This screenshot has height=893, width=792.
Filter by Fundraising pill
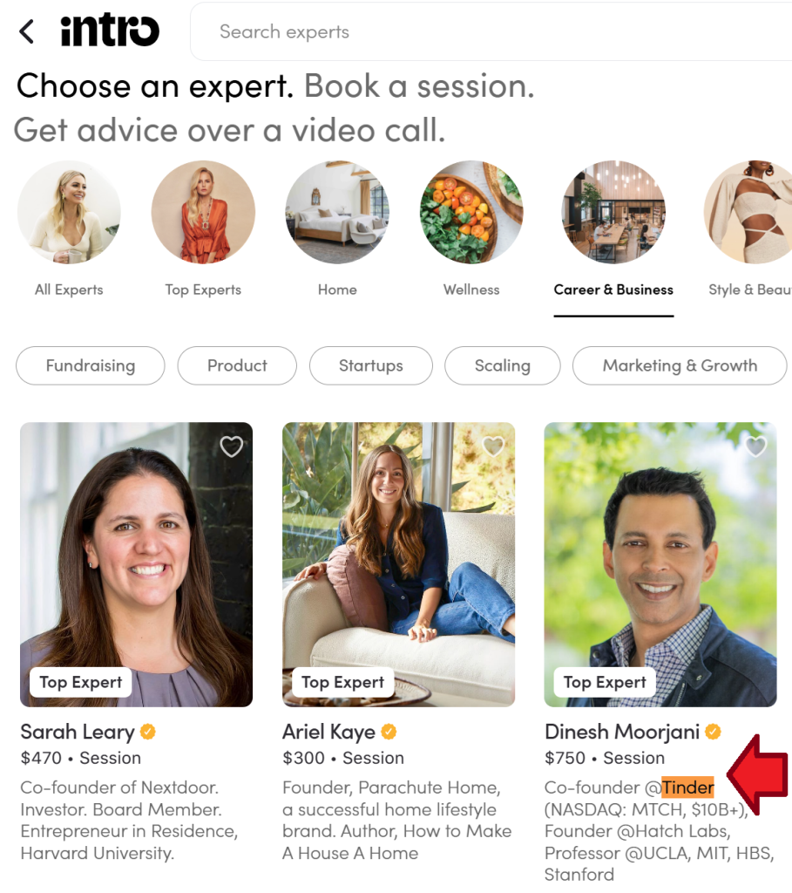point(91,365)
